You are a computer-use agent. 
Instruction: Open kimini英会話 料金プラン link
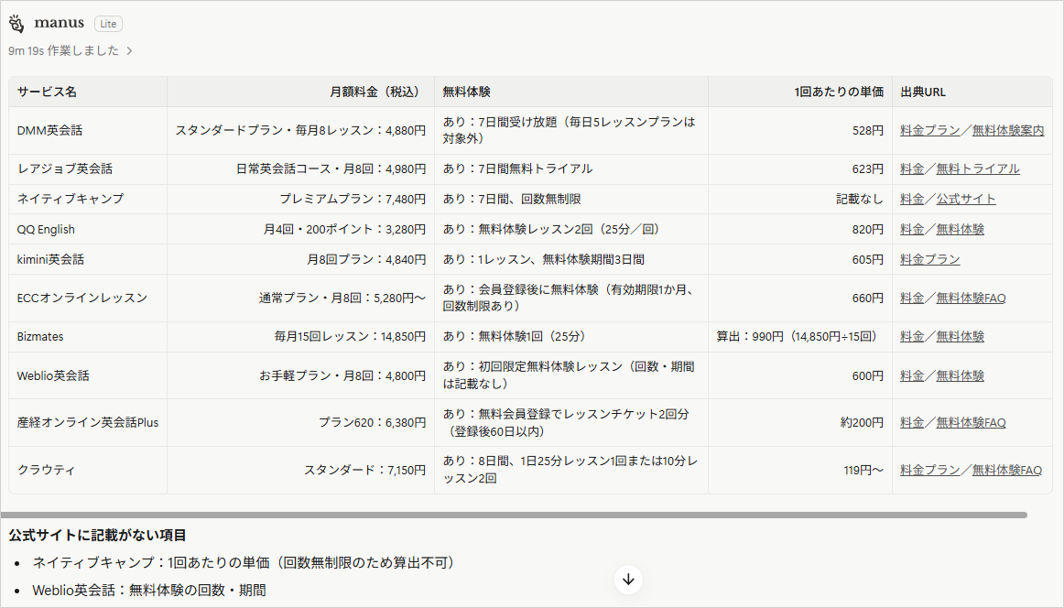[x=929, y=259]
